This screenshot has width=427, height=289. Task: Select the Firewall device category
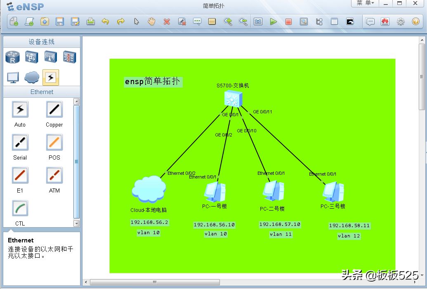[x=69, y=57]
